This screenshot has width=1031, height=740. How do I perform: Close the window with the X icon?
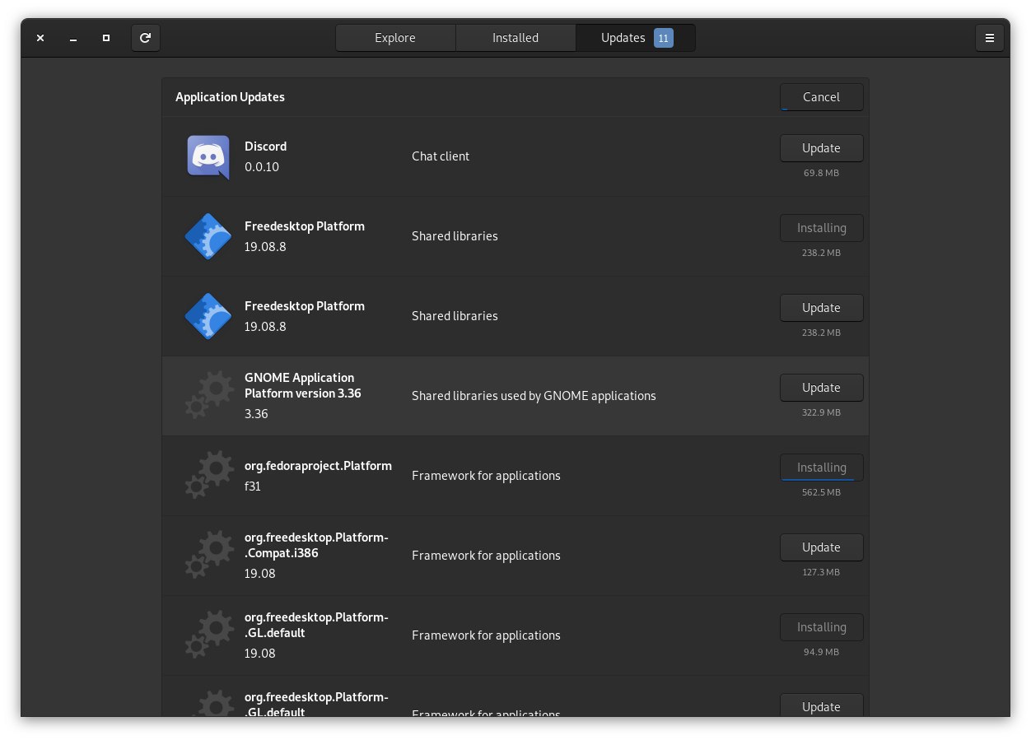click(x=40, y=38)
